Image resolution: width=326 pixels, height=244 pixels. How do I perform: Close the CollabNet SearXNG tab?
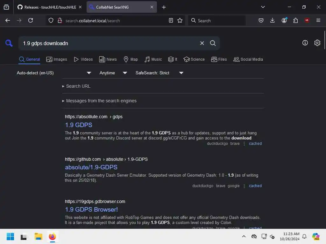152,7
